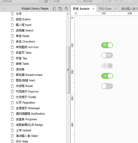
Task: Open the Arial font dropdown
Action: tap(66, 1)
